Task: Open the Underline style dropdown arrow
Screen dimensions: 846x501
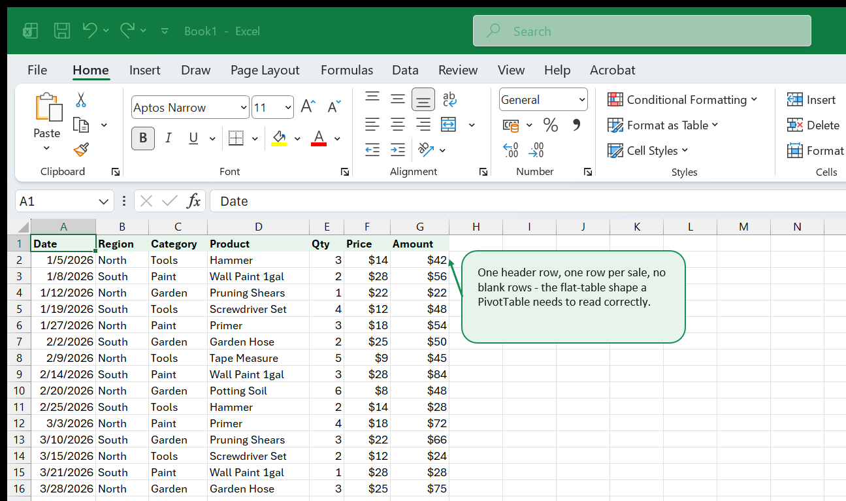Action: click(x=212, y=138)
